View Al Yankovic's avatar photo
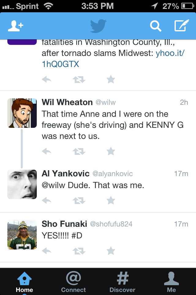This screenshot has width=196, height=295. point(22,184)
